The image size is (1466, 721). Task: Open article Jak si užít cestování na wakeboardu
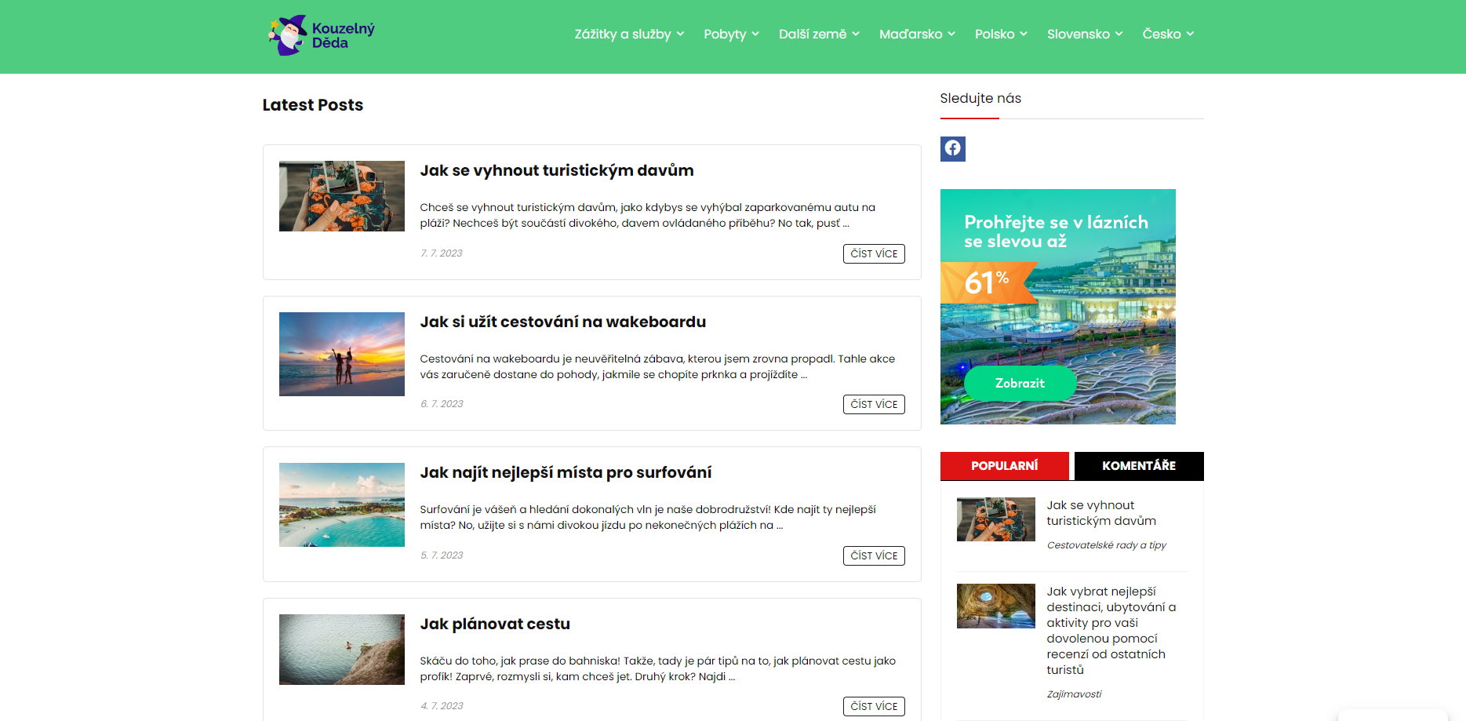click(562, 322)
